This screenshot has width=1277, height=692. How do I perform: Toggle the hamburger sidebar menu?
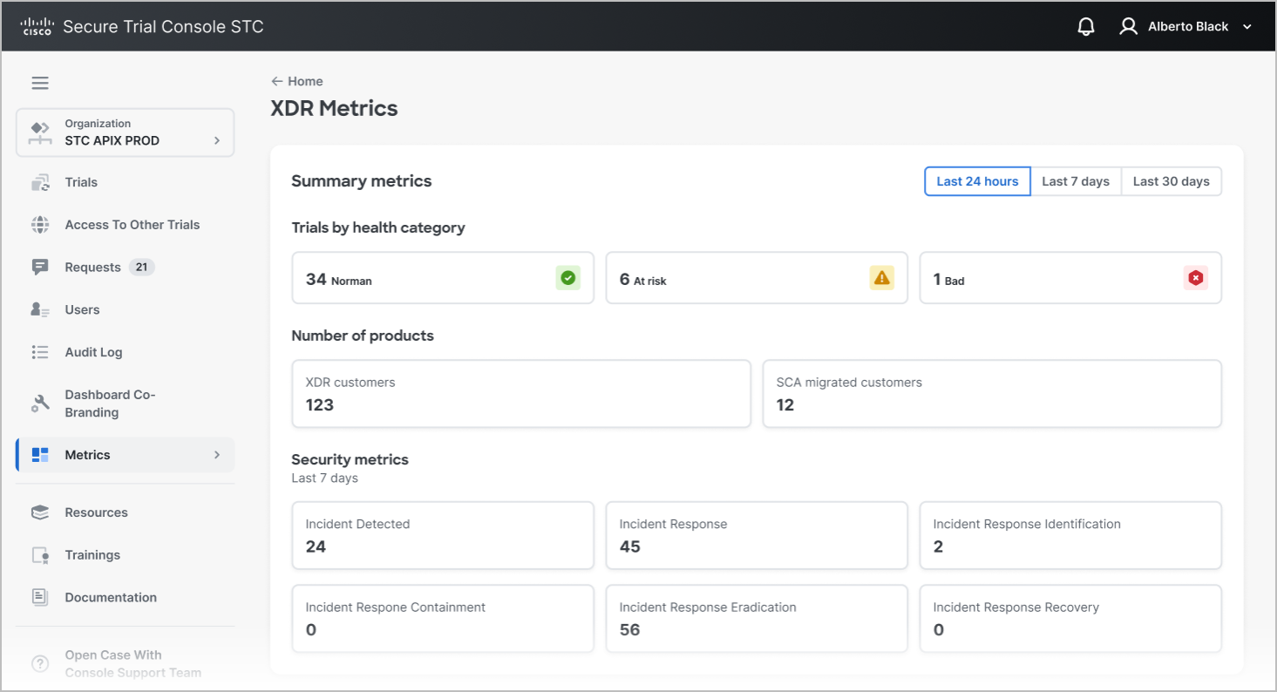coord(40,83)
